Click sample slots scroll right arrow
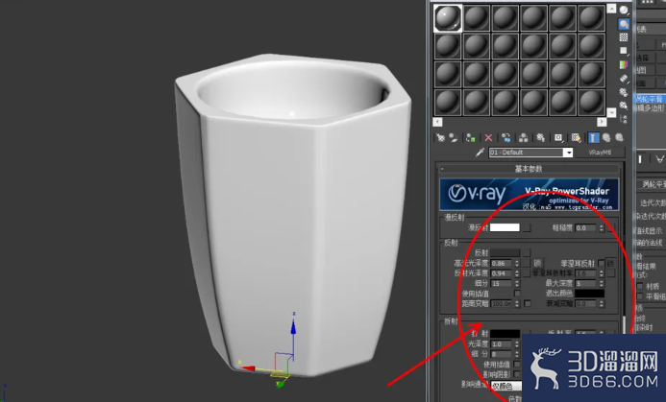The height and width of the screenshot is (402, 666). pos(602,122)
